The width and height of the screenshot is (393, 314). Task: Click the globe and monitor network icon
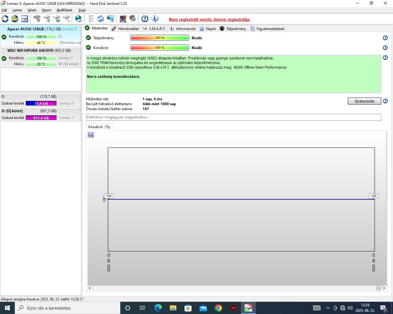tap(111, 19)
